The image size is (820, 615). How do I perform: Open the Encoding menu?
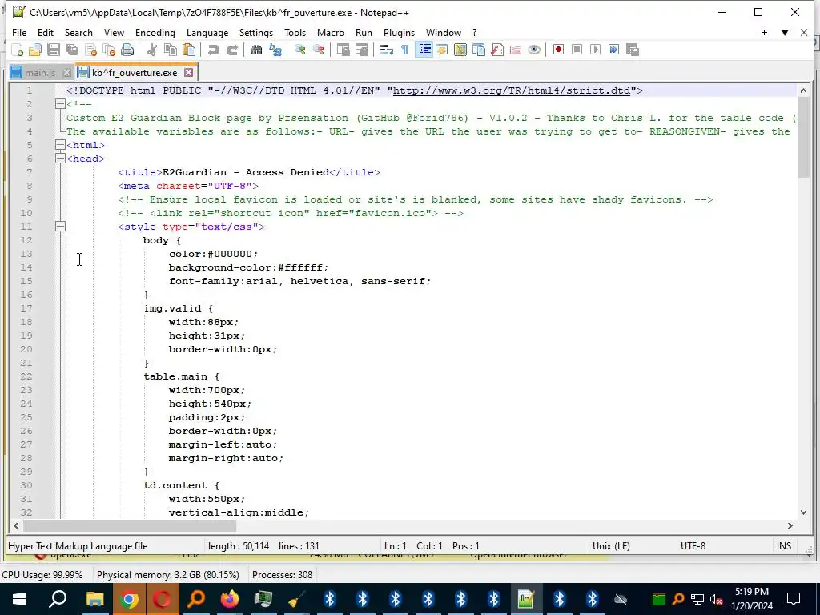point(155,32)
